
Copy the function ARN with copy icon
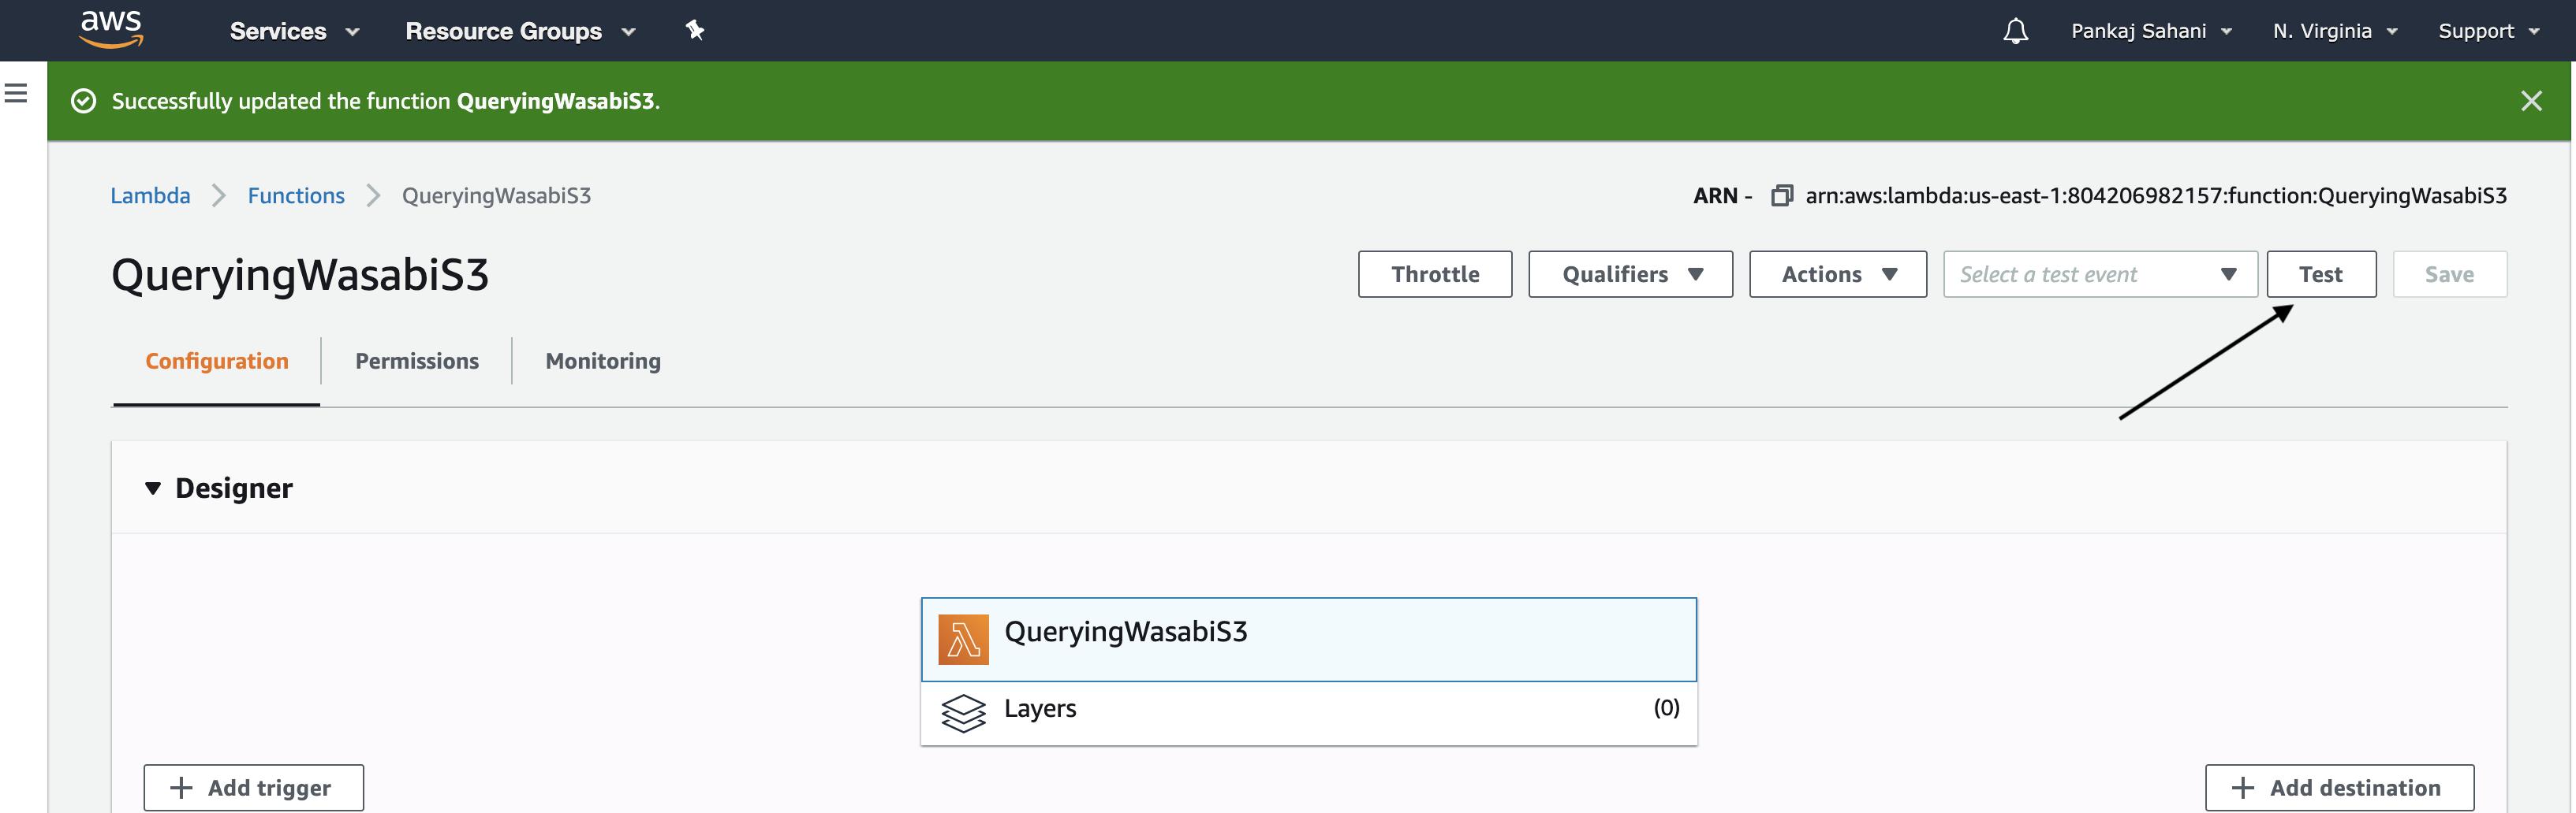click(x=1781, y=195)
